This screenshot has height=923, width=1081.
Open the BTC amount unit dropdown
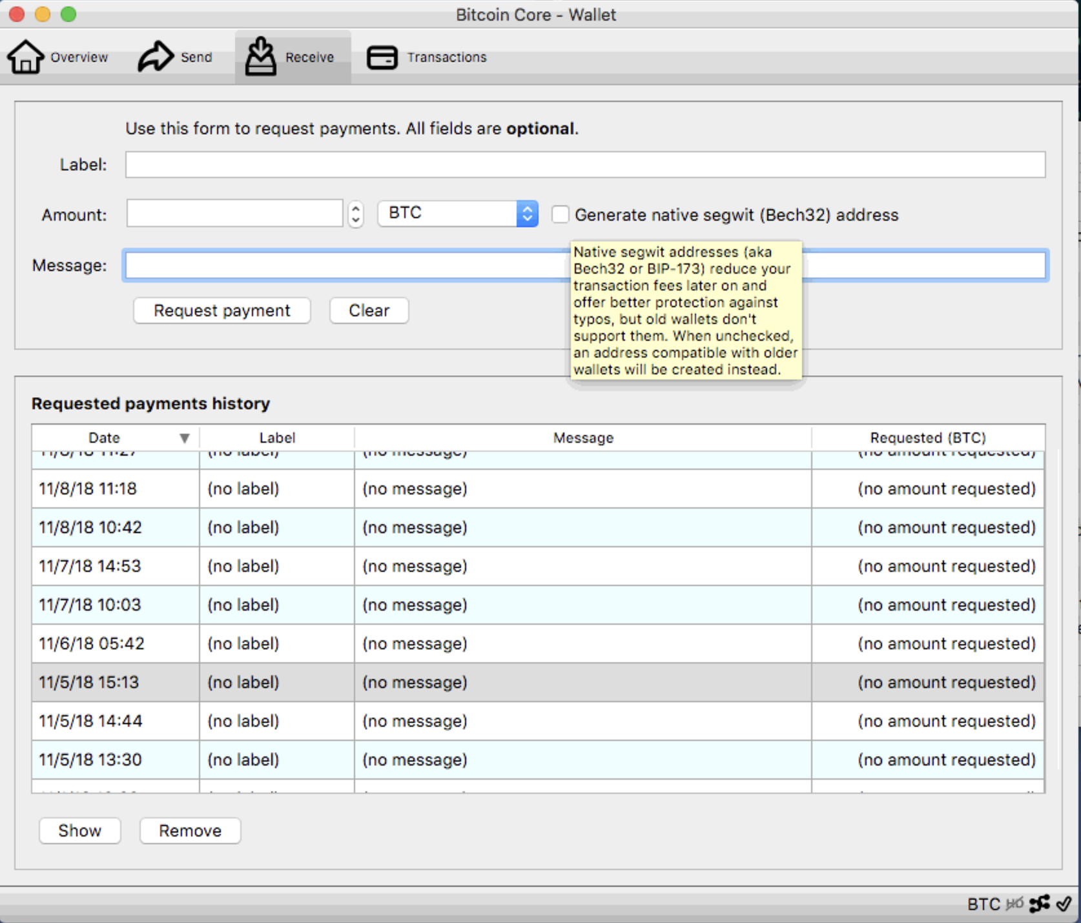[458, 213]
